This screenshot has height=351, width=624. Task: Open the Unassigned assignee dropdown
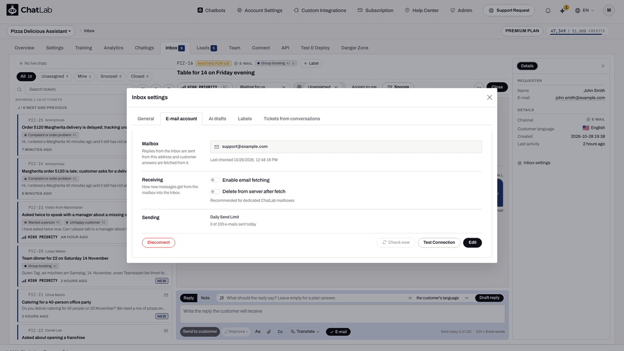pos(319,87)
